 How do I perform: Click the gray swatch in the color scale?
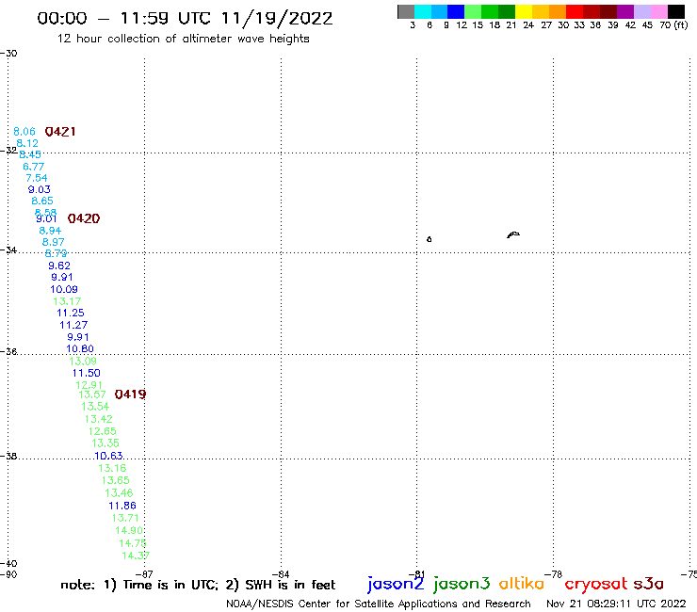coord(406,11)
